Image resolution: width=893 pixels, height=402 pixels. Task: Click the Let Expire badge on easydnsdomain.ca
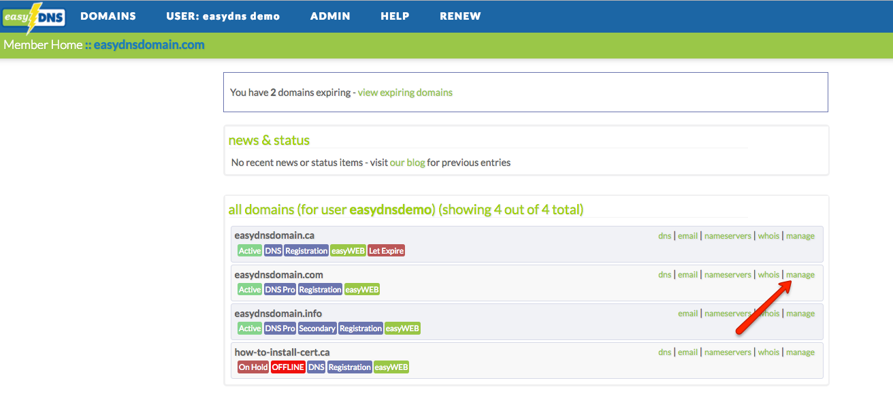tap(386, 251)
